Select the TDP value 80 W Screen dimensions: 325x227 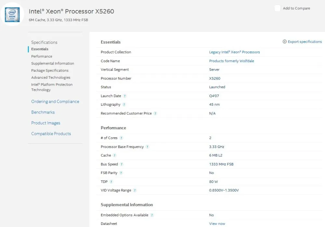coord(214,182)
